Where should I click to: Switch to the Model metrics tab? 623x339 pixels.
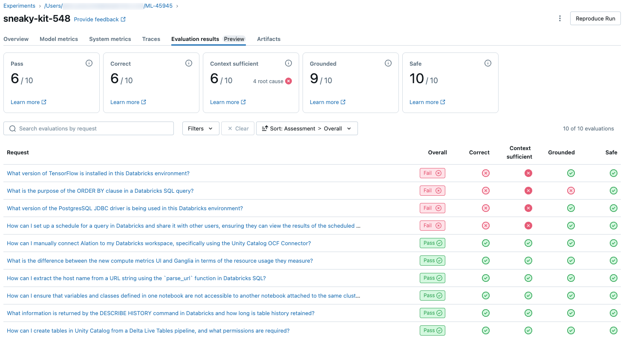click(x=59, y=39)
